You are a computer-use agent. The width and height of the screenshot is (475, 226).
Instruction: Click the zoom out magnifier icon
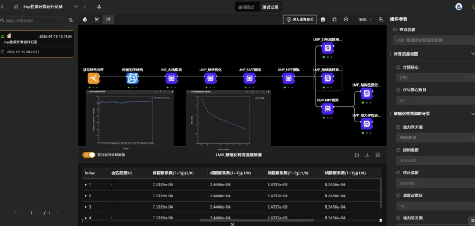pyautogui.click(x=346, y=20)
